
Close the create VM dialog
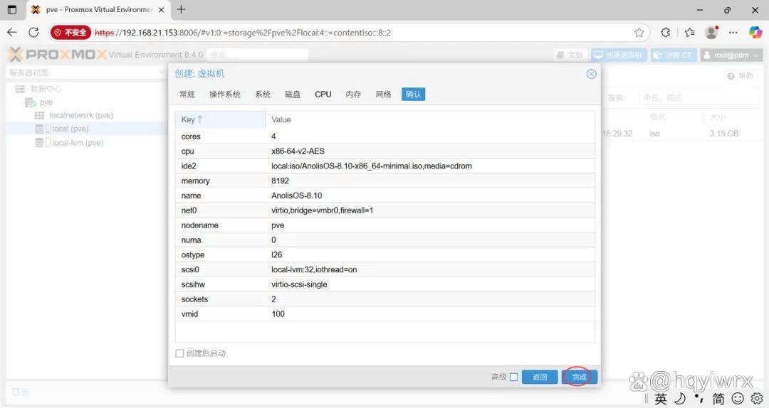point(592,74)
